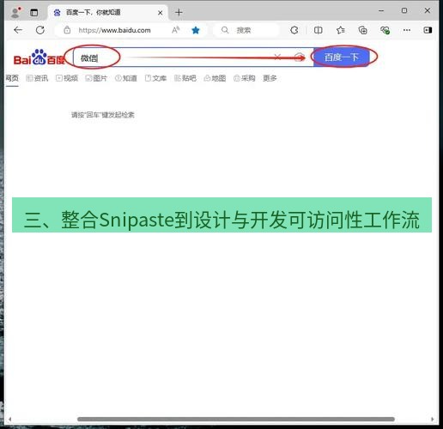Open the extensions icon
Image resolution: width=443 pixels, height=429 pixels.
point(294,30)
